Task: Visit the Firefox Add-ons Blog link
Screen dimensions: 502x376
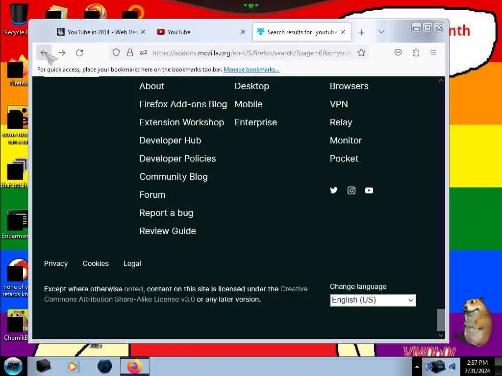Action: [183, 104]
